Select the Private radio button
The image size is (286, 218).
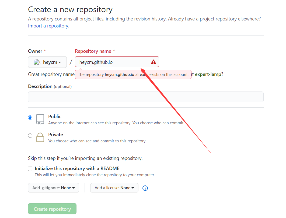(30, 136)
